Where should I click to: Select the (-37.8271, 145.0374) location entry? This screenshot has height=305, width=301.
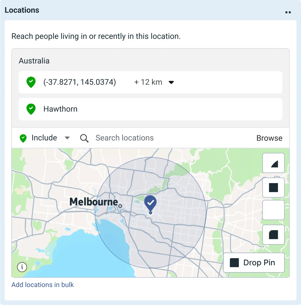(150, 82)
